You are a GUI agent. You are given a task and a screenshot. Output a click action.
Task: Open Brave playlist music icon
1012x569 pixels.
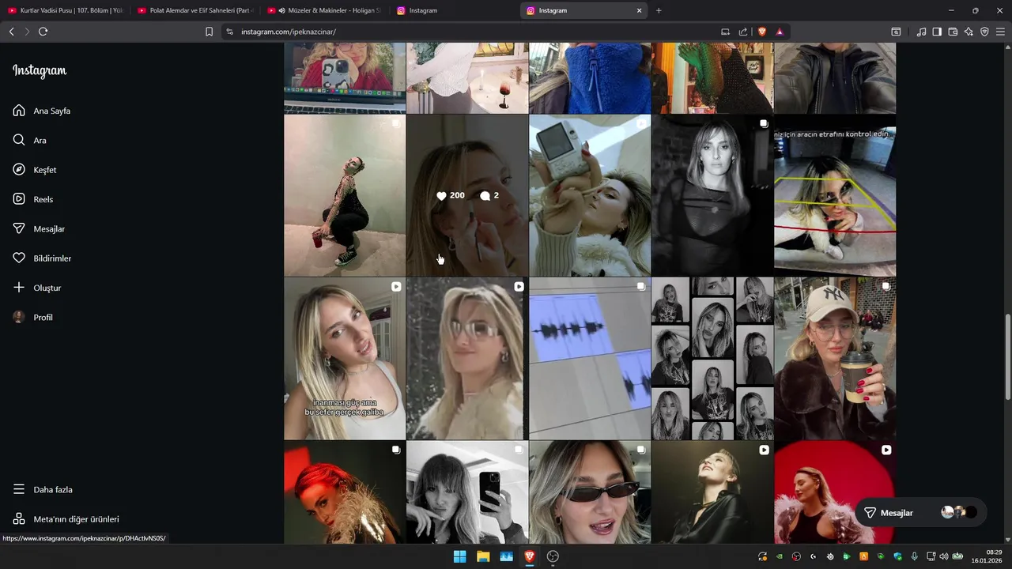tap(921, 32)
